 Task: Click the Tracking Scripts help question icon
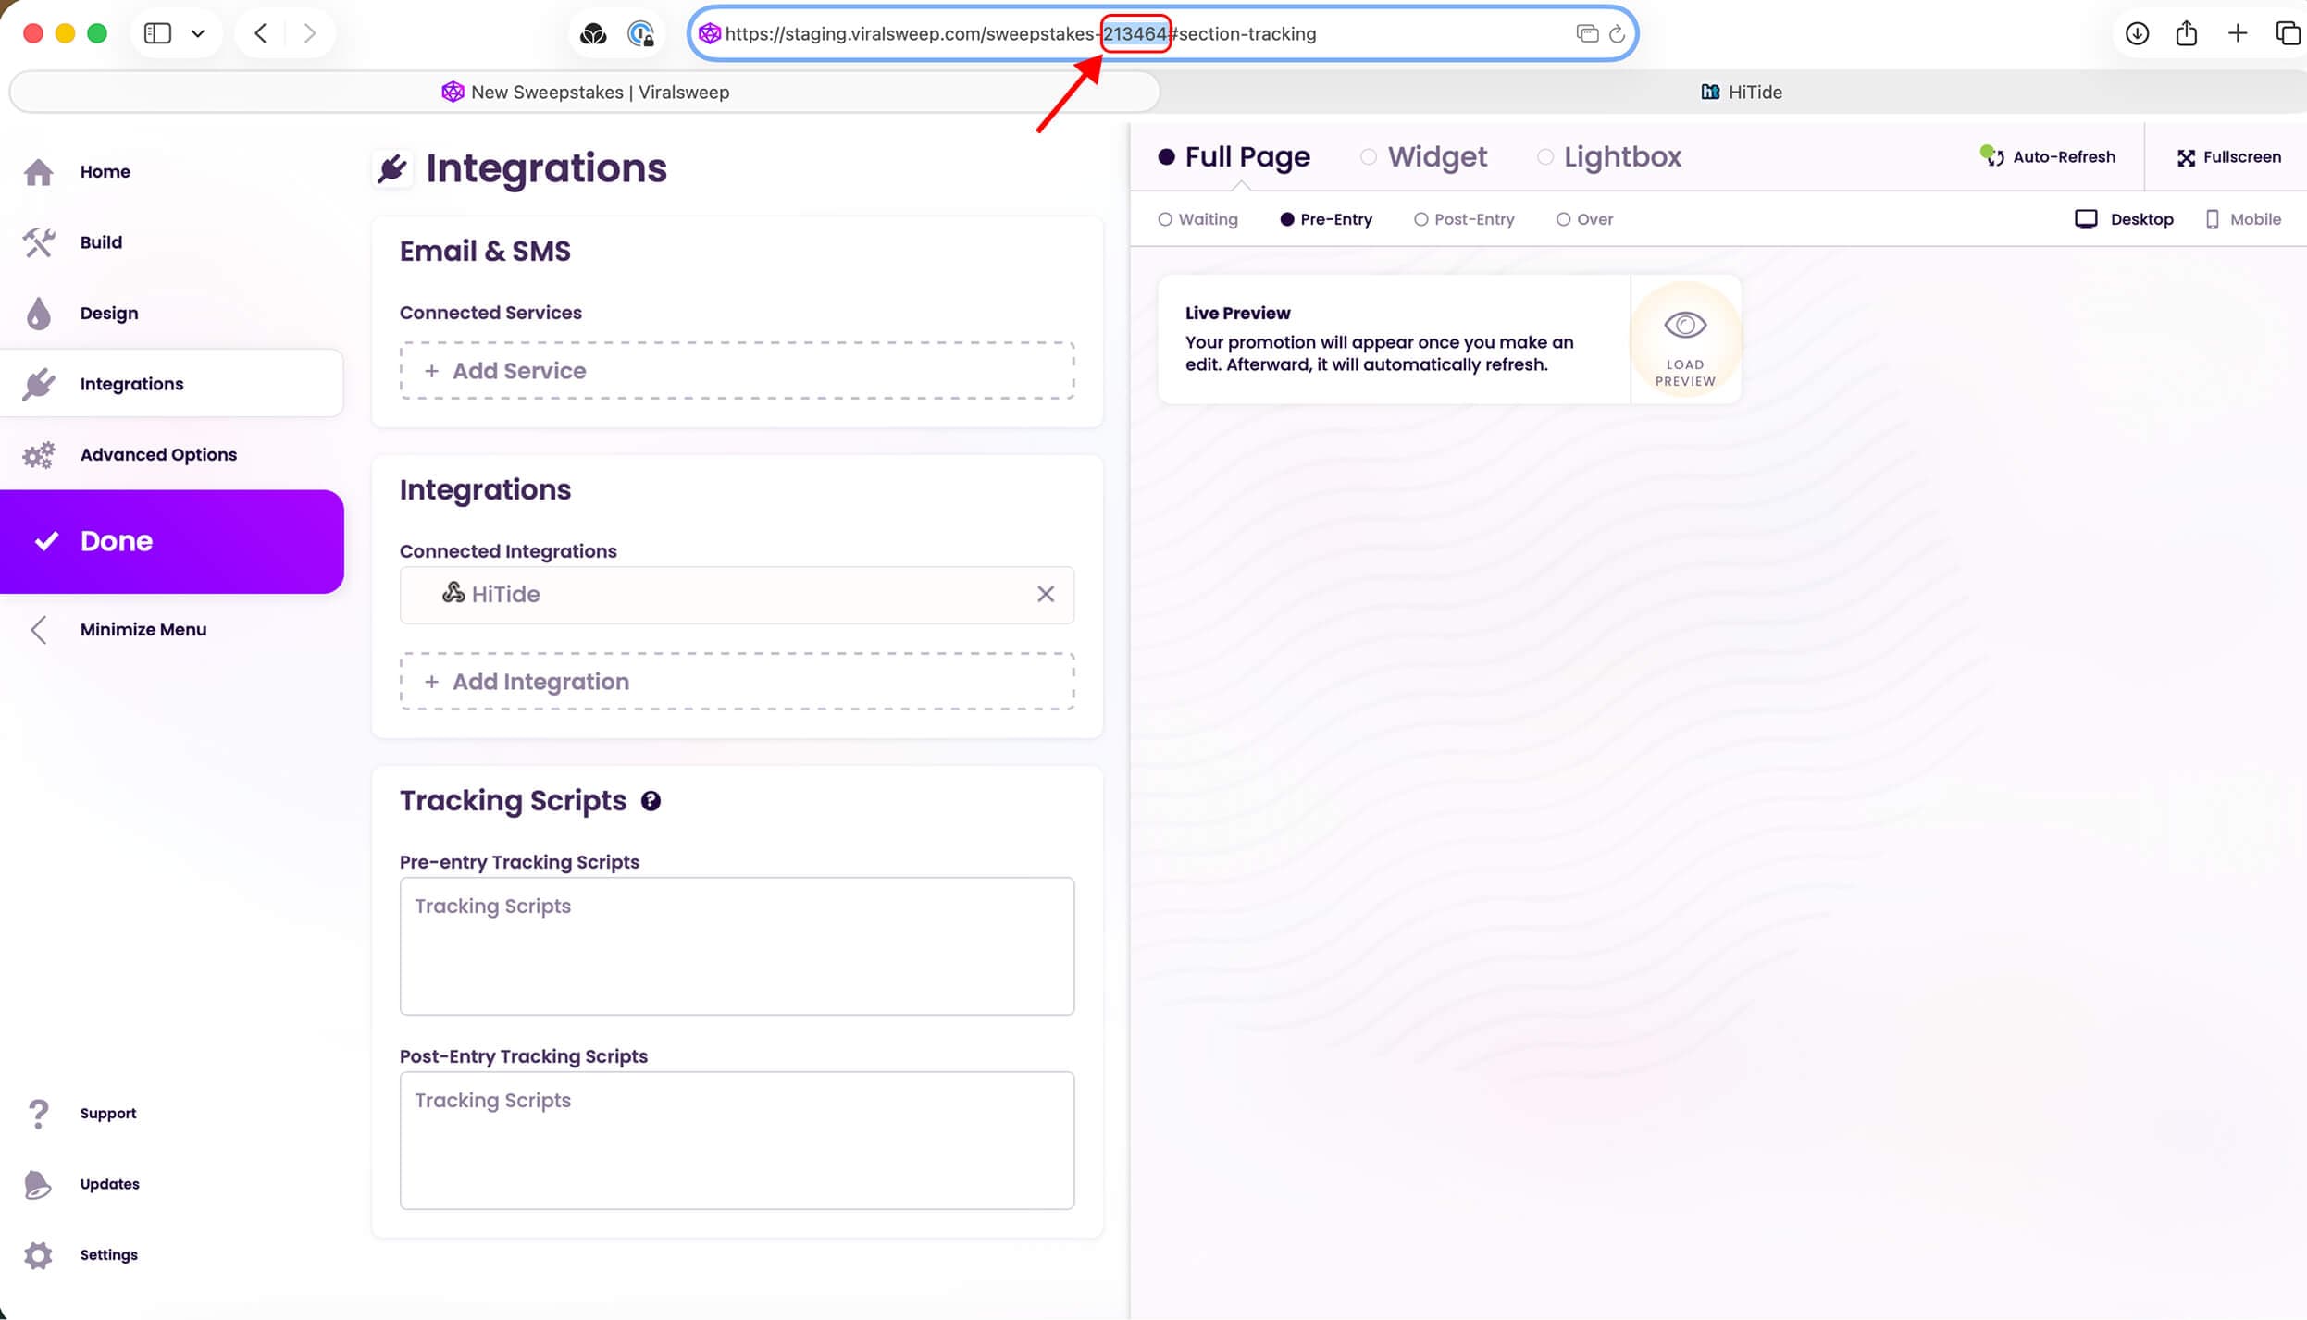pos(651,801)
